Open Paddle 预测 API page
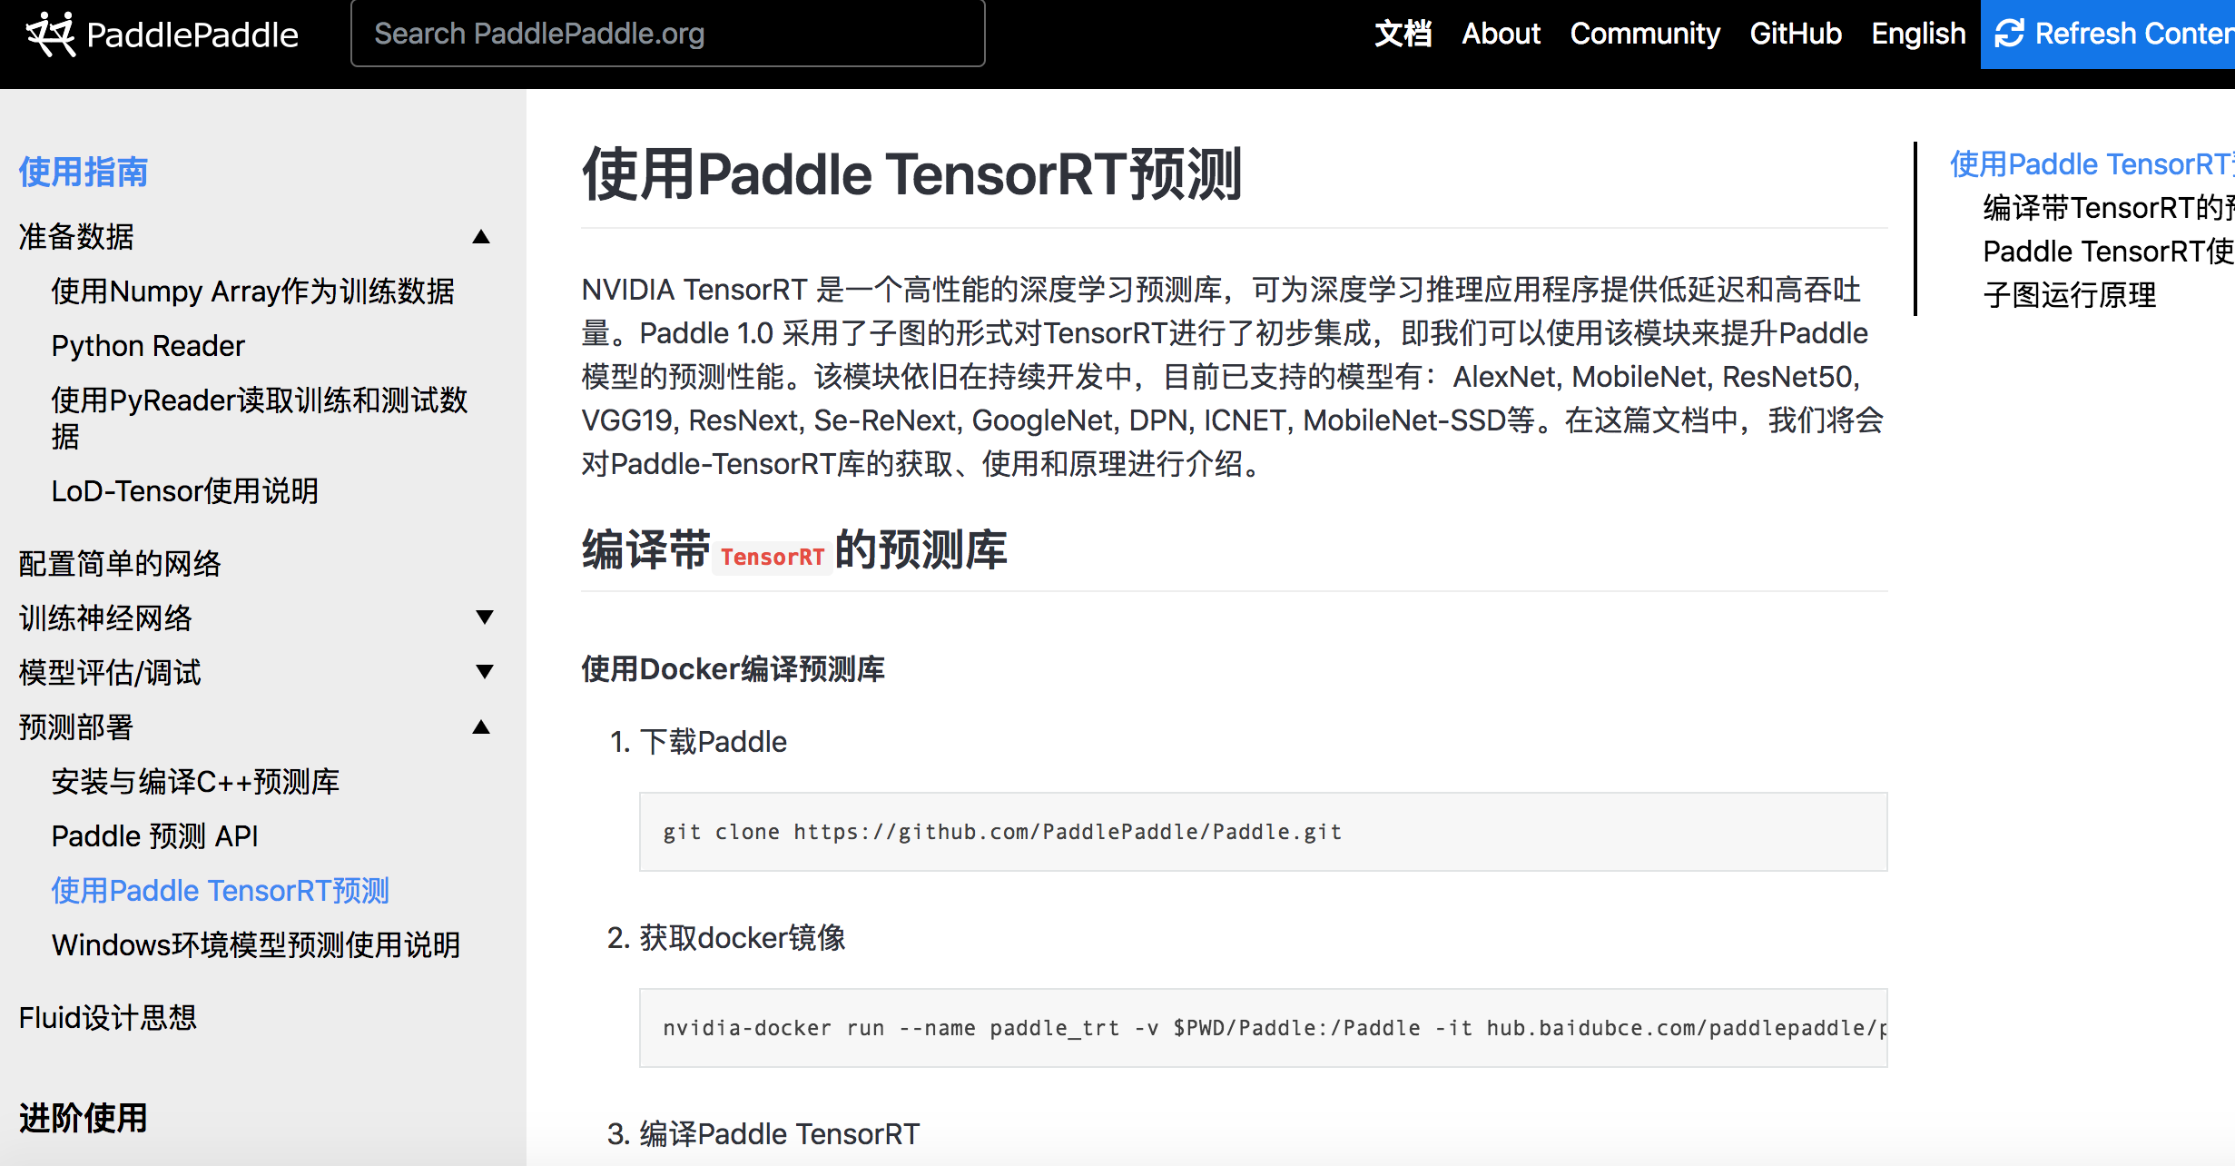Image resolution: width=2235 pixels, height=1166 pixels. point(154,836)
